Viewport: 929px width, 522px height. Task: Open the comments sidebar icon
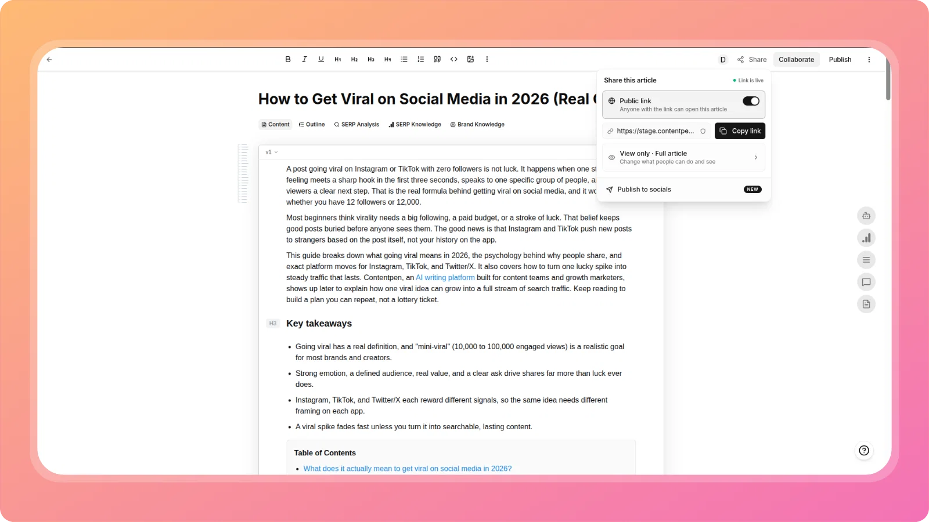(866, 282)
